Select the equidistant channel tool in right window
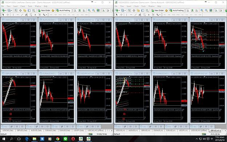This screenshot has height=142, width=227. (140, 15)
